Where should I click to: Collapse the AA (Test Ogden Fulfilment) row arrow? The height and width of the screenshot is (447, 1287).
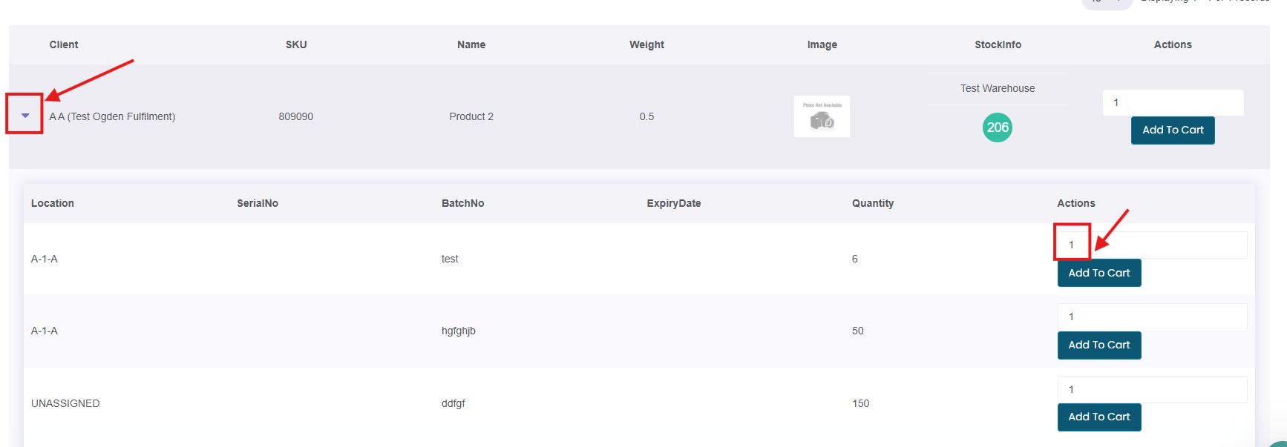click(x=25, y=116)
